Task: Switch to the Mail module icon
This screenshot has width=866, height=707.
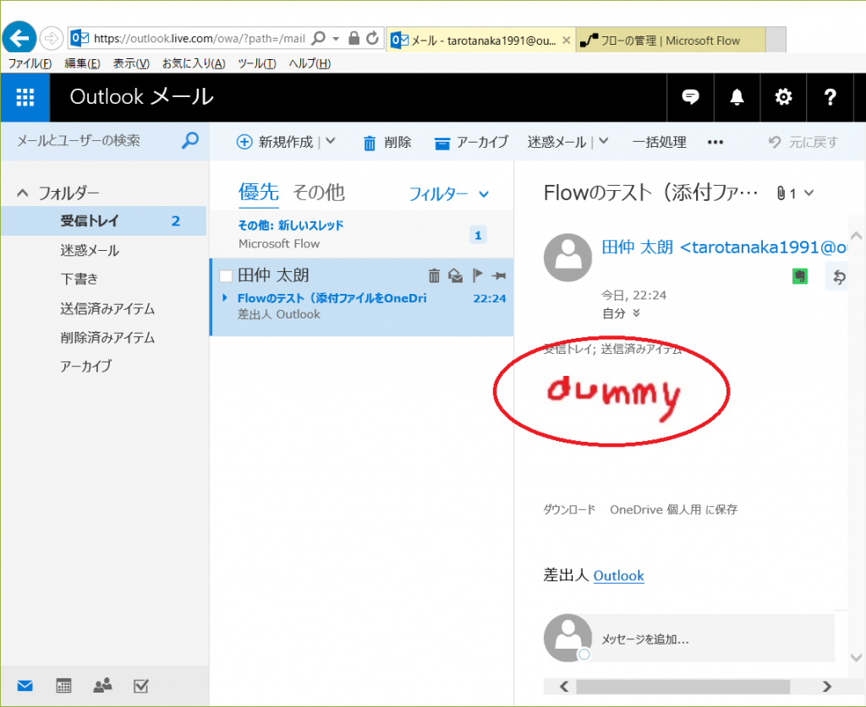Action: click(x=25, y=686)
